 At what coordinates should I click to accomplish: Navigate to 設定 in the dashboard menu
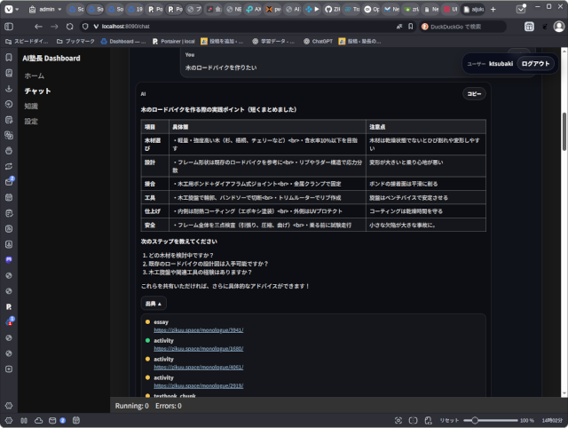[x=31, y=121]
